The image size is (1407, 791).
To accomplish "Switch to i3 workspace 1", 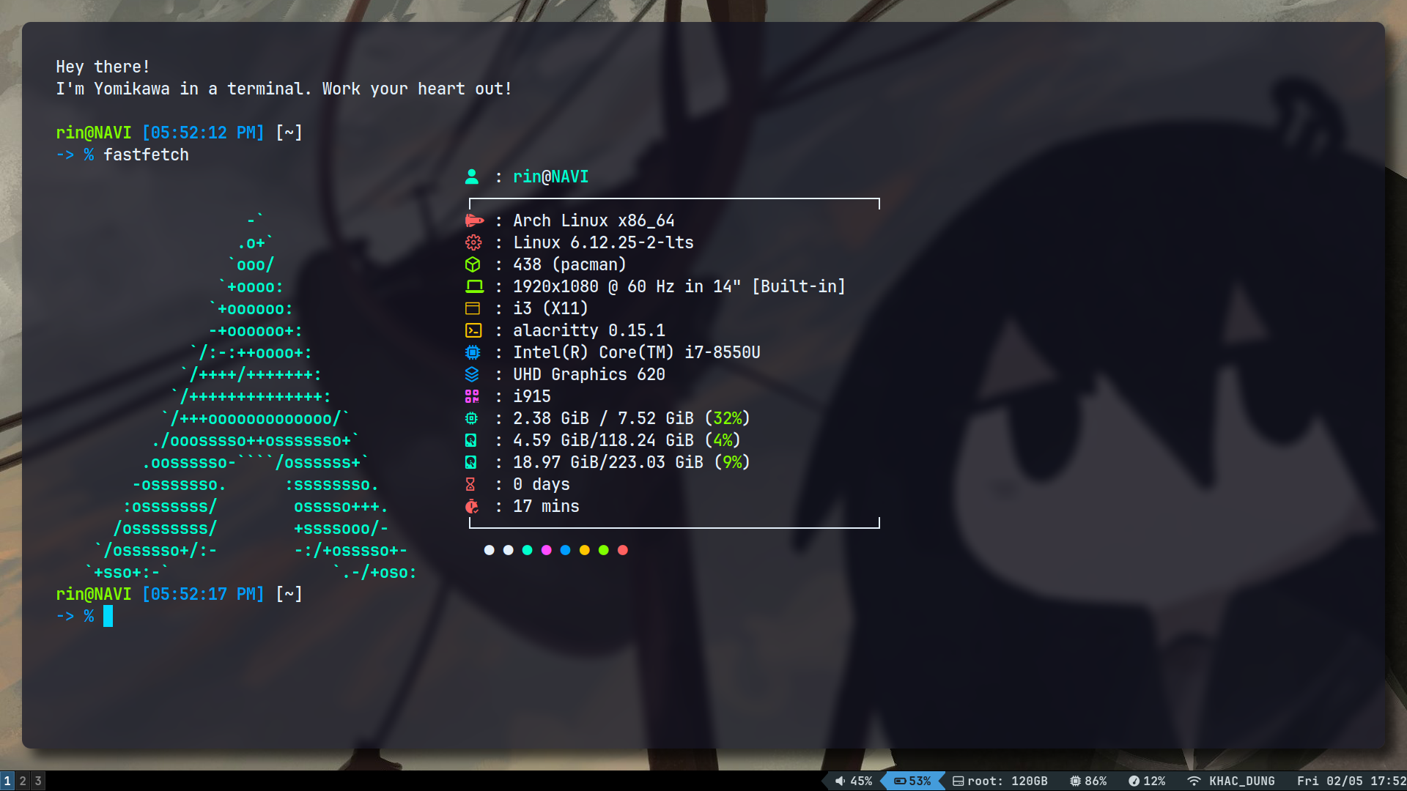I will click(7, 781).
